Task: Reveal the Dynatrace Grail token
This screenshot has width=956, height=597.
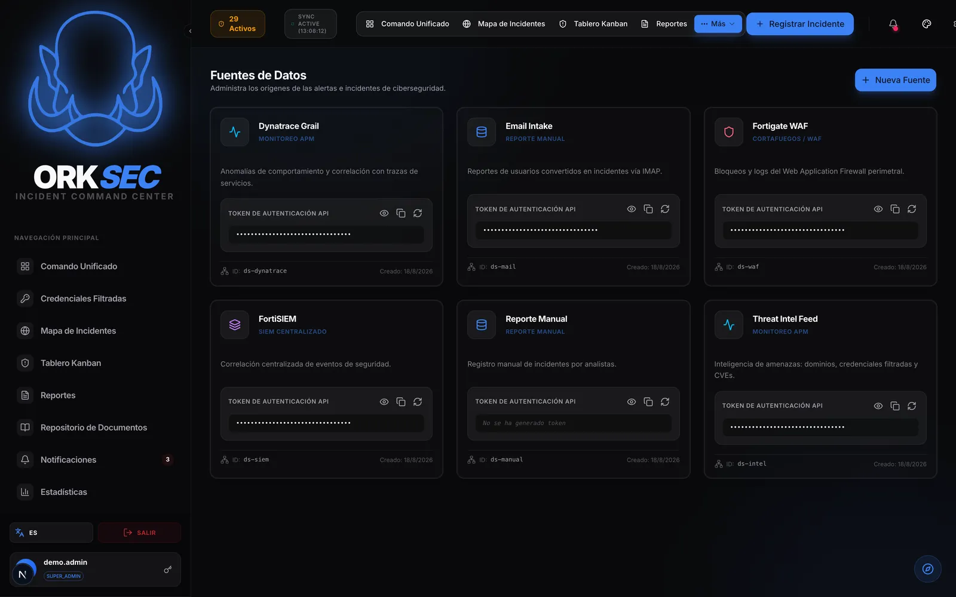Action: click(x=384, y=213)
